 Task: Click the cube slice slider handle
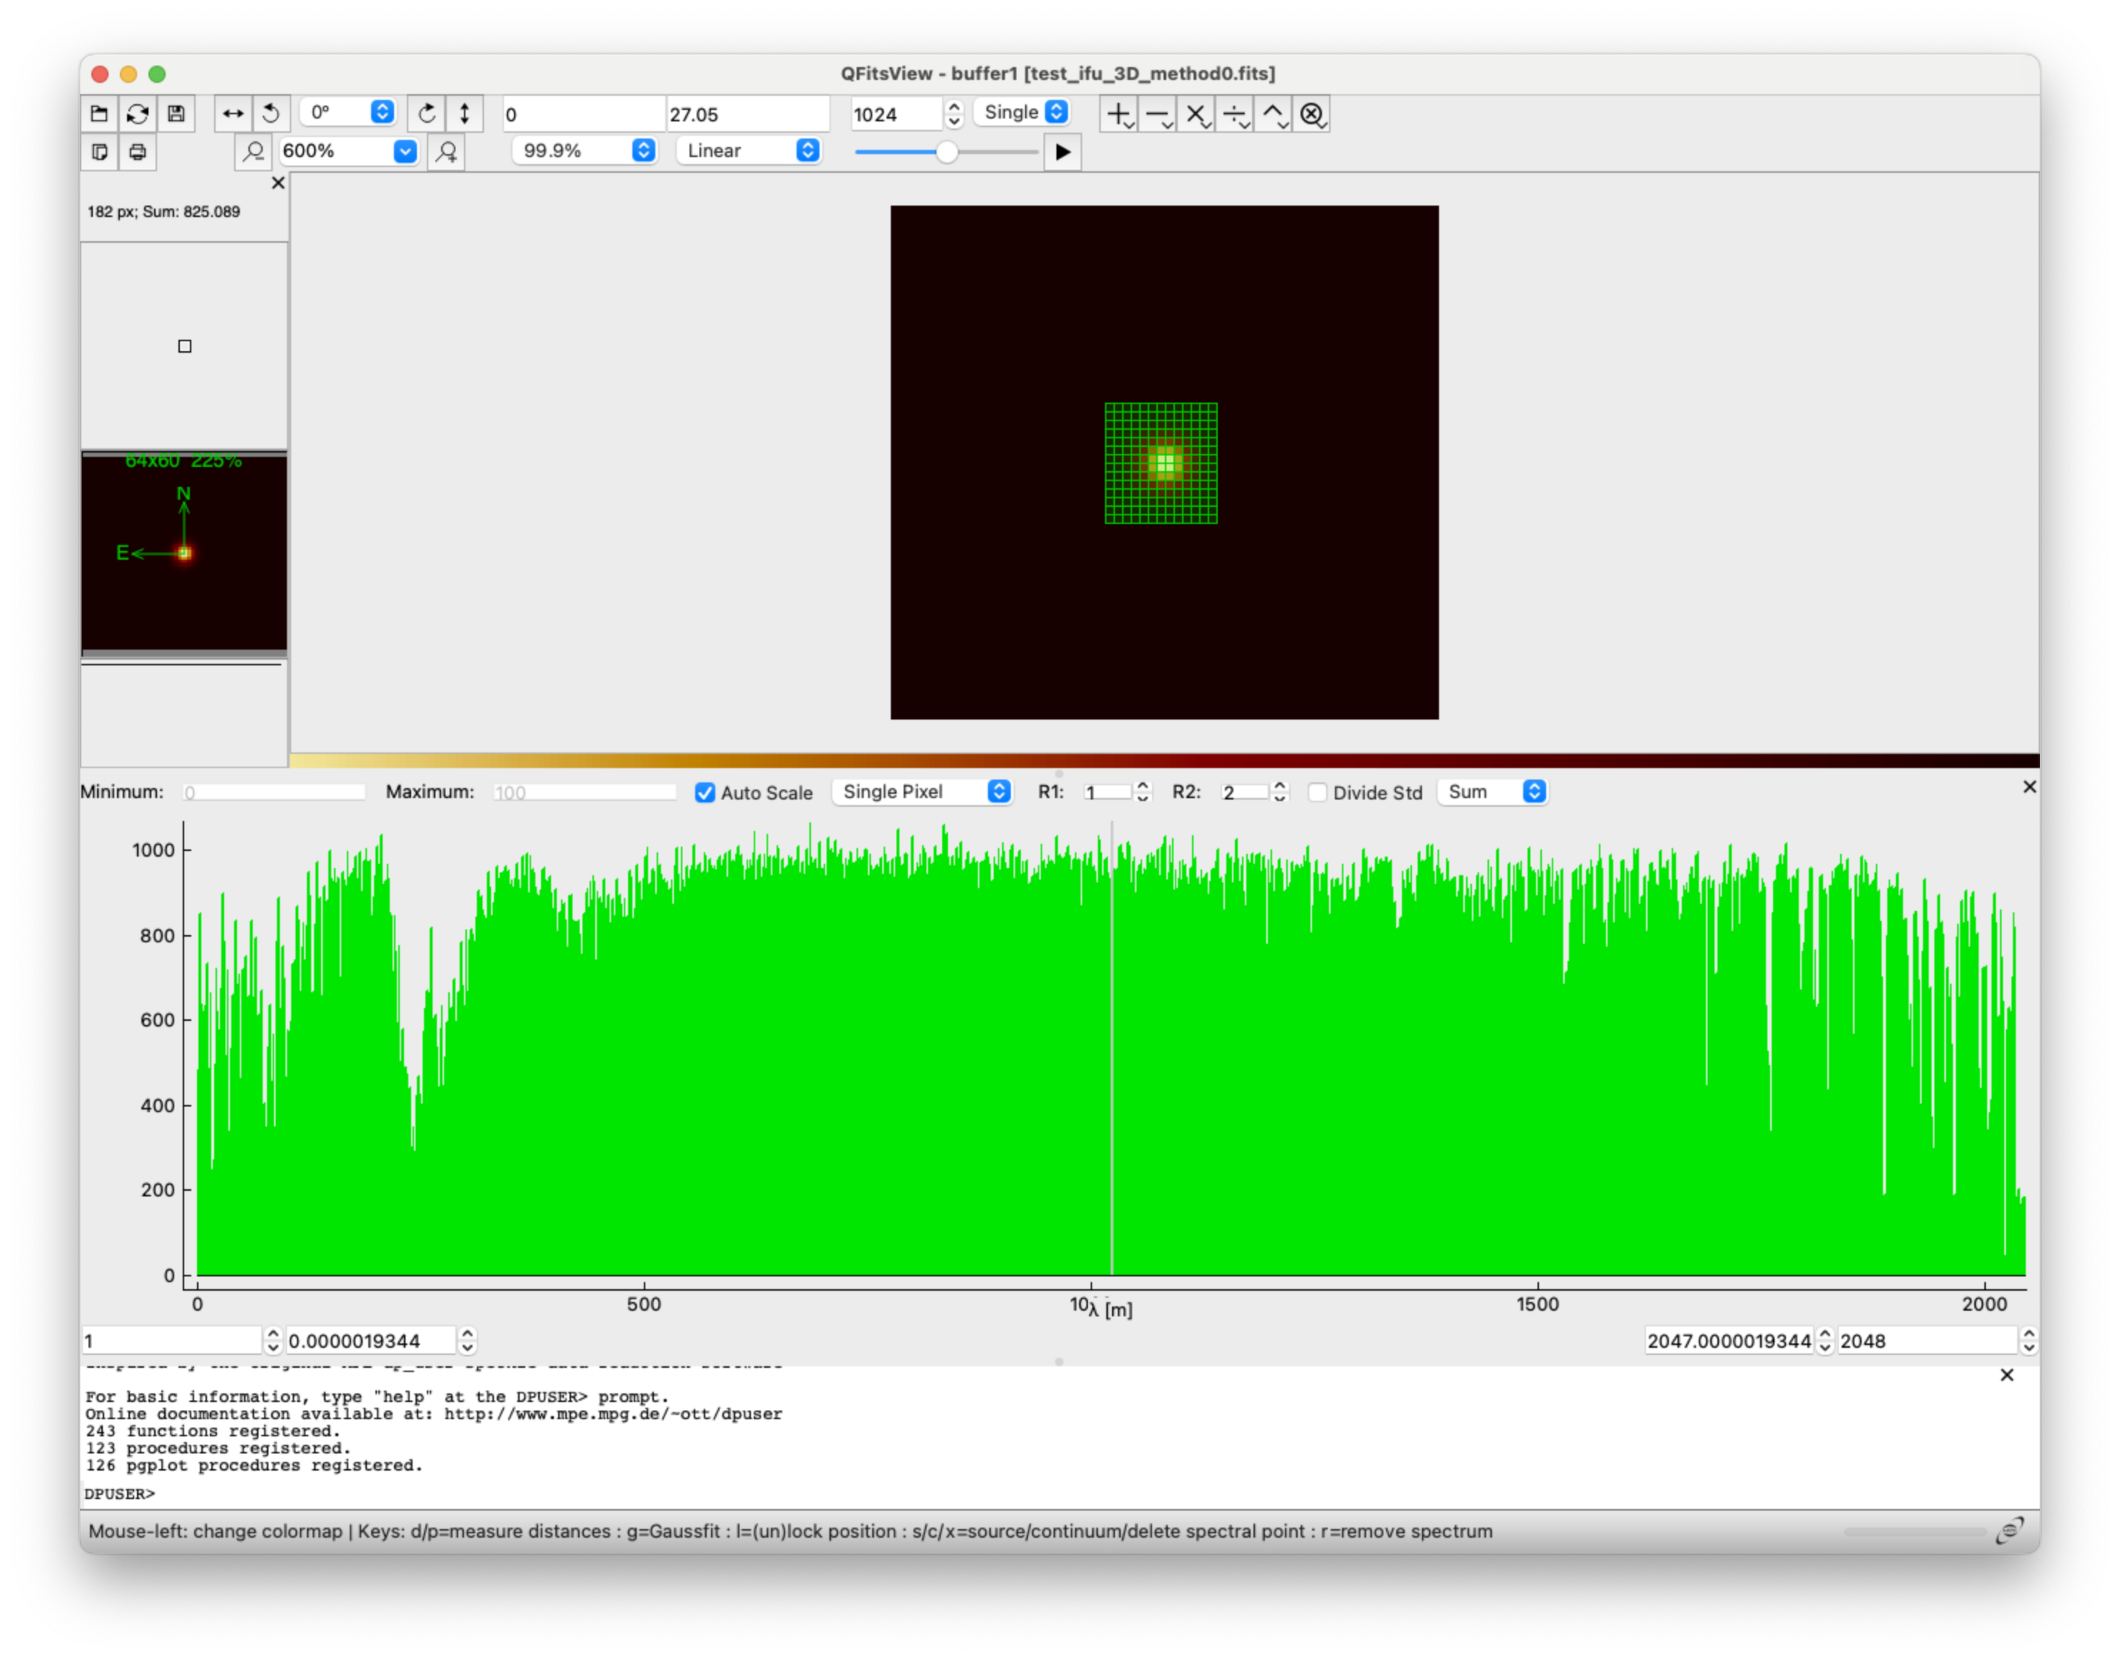pyautogui.click(x=946, y=151)
